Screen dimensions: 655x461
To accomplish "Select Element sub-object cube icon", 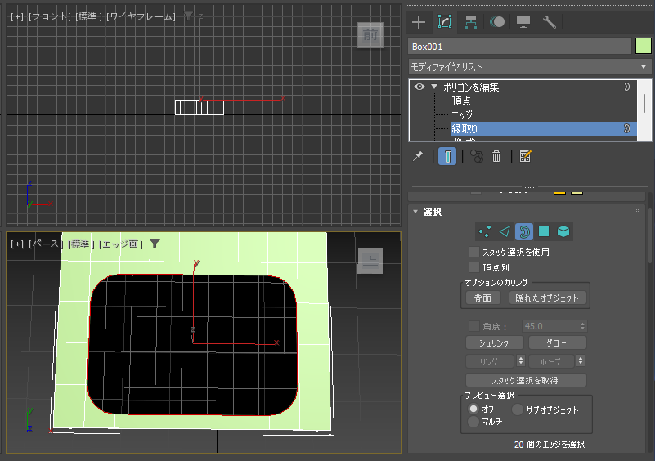I will pyautogui.click(x=563, y=231).
